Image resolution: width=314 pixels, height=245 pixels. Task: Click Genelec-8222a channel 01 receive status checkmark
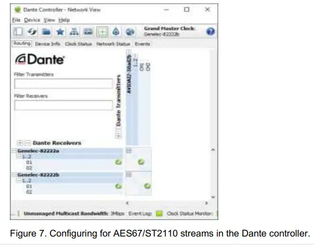tap(118, 162)
